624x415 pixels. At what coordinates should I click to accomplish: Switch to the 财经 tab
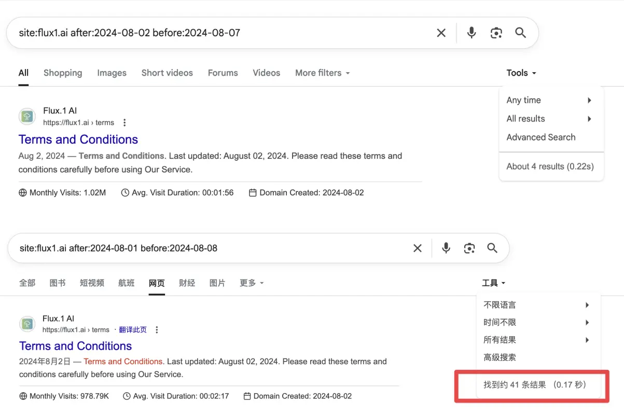tap(187, 283)
